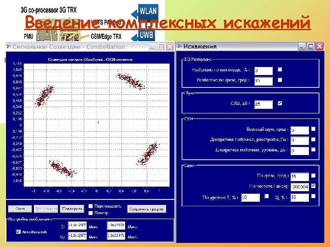
Task: Close the Искажения window
Action: click(319, 46)
